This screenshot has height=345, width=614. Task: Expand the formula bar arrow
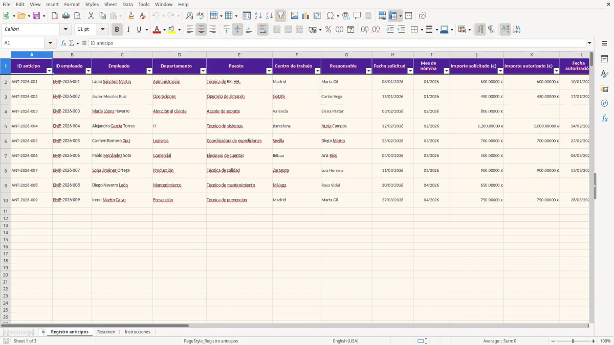tap(589, 43)
